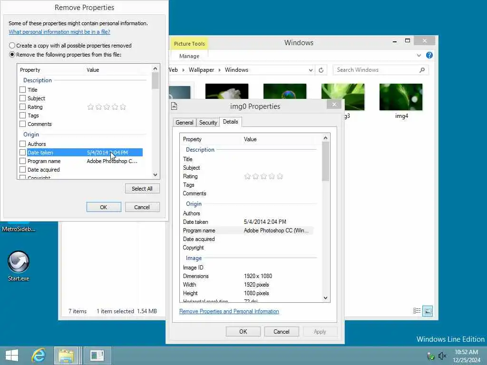Screen dimensions: 487x365
Task: Open the address bar history dropdown
Action: click(311, 70)
